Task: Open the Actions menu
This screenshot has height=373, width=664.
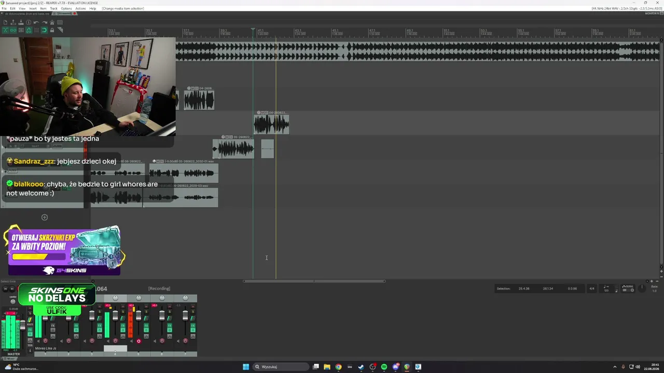Action: (80, 9)
